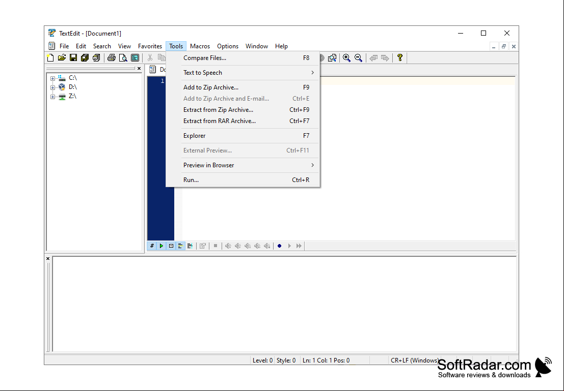The width and height of the screenshot is (564, 391).
Task: Choose Add to Zip Archive...
Action: [243, 87]
